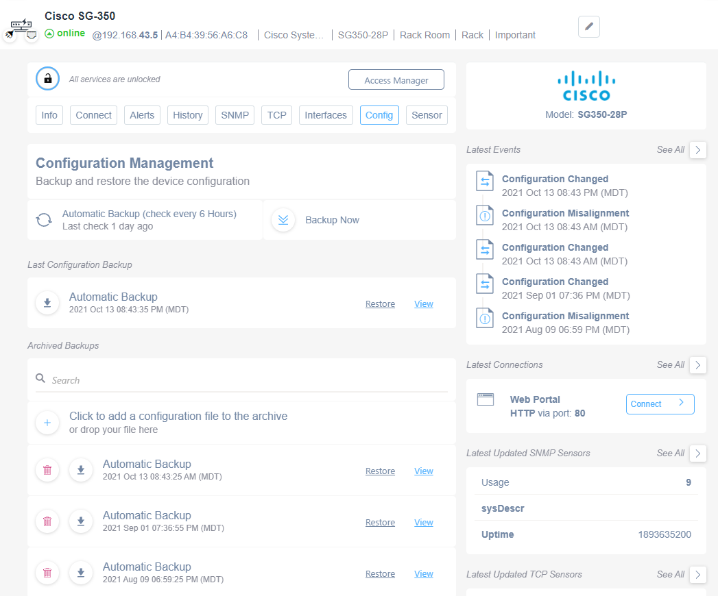This screenshot has width=718, height=596.
Task: Click the sysDescr SNMP sensor row
Action: (586, 508)
